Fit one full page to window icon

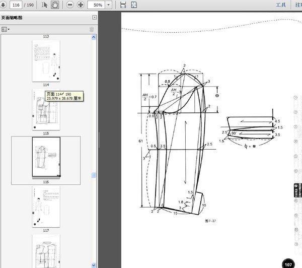click(134, 5)
